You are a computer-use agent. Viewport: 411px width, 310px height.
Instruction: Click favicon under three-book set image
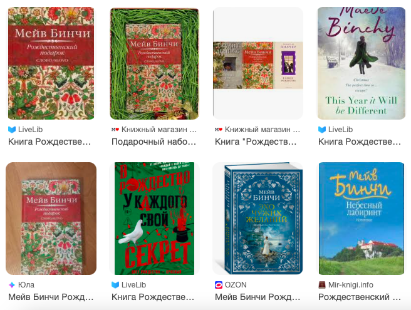point(219,130)
